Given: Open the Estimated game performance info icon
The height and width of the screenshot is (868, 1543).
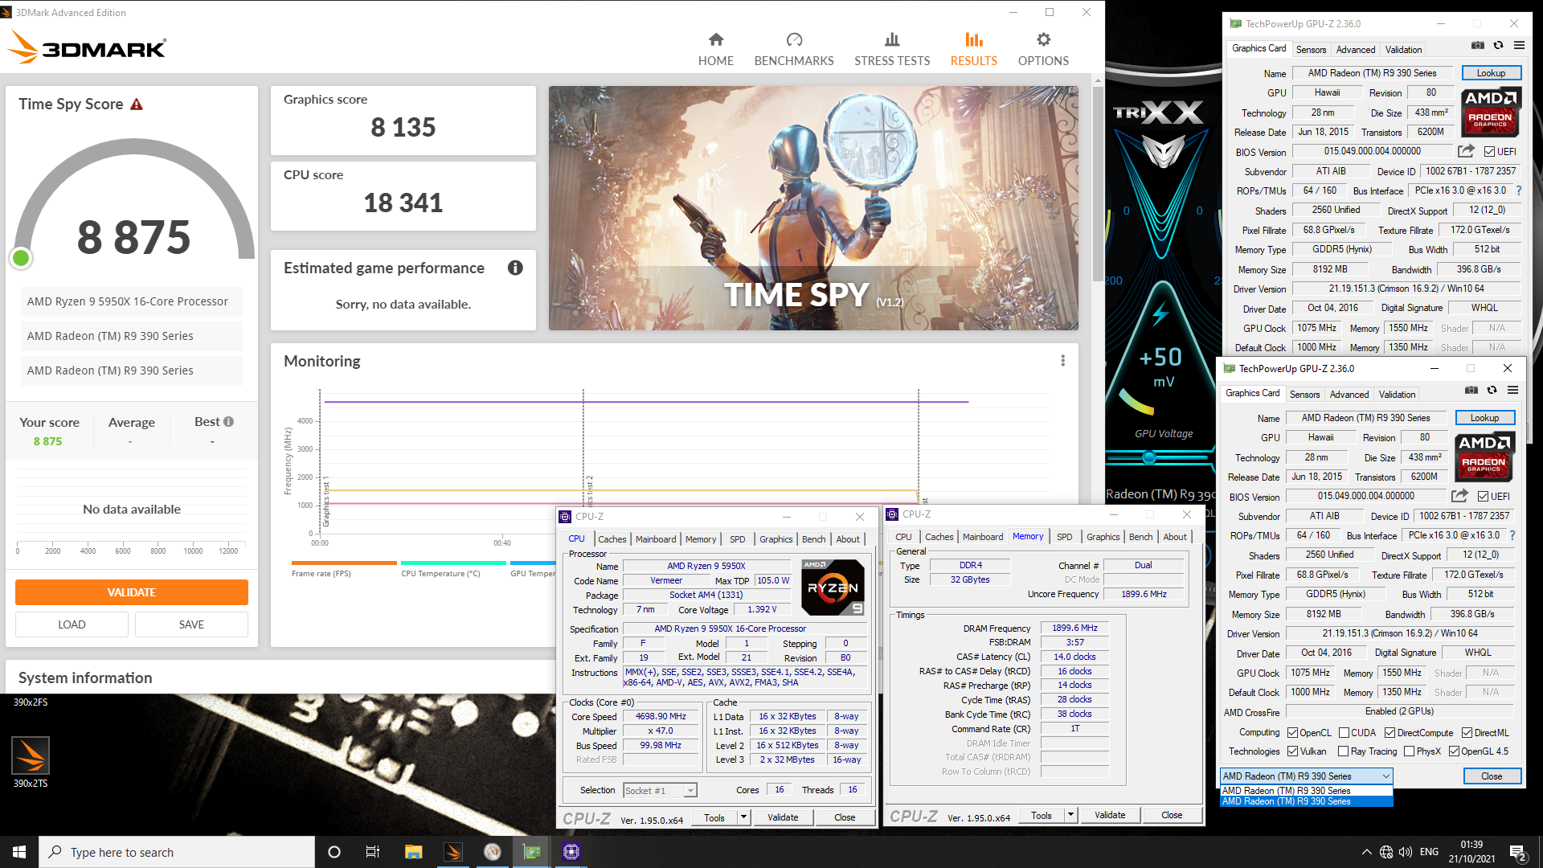Looking at the screenshot, I should (515, 268).
